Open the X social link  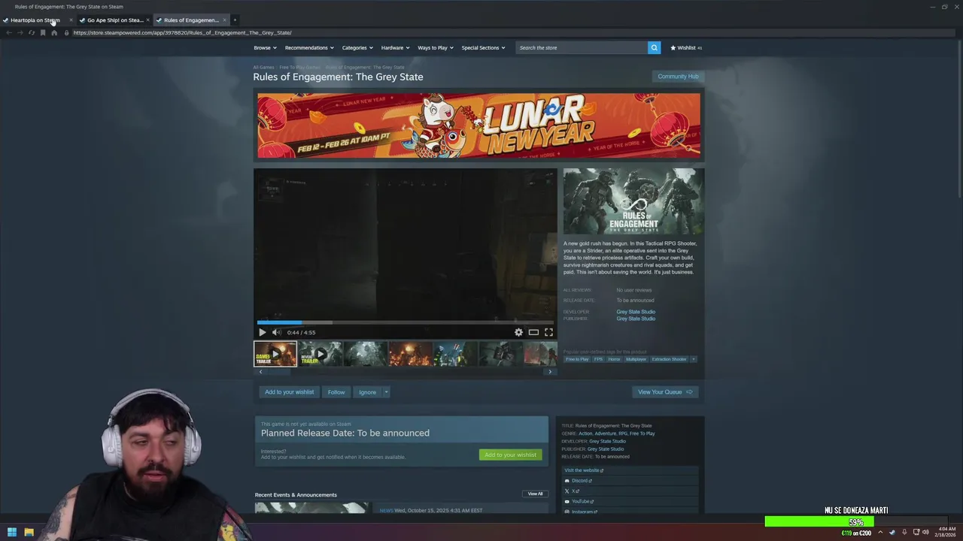coord(573,491)
